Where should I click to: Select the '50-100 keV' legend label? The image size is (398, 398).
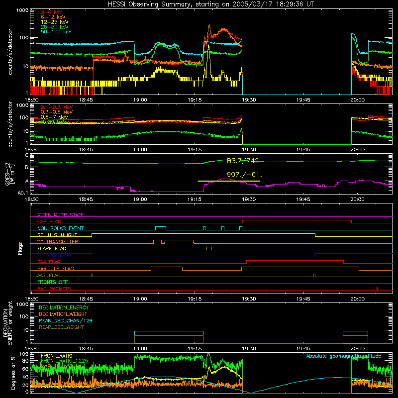pos(56,32)
